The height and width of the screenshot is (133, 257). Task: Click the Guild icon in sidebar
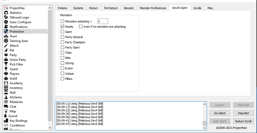pyautogui.click(x=6, y=78)
